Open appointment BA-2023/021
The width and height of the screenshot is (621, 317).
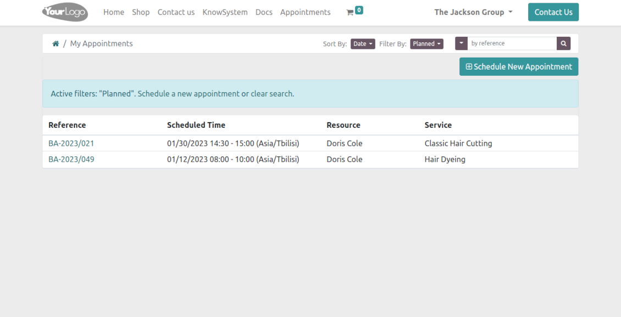tap(71, 144)
